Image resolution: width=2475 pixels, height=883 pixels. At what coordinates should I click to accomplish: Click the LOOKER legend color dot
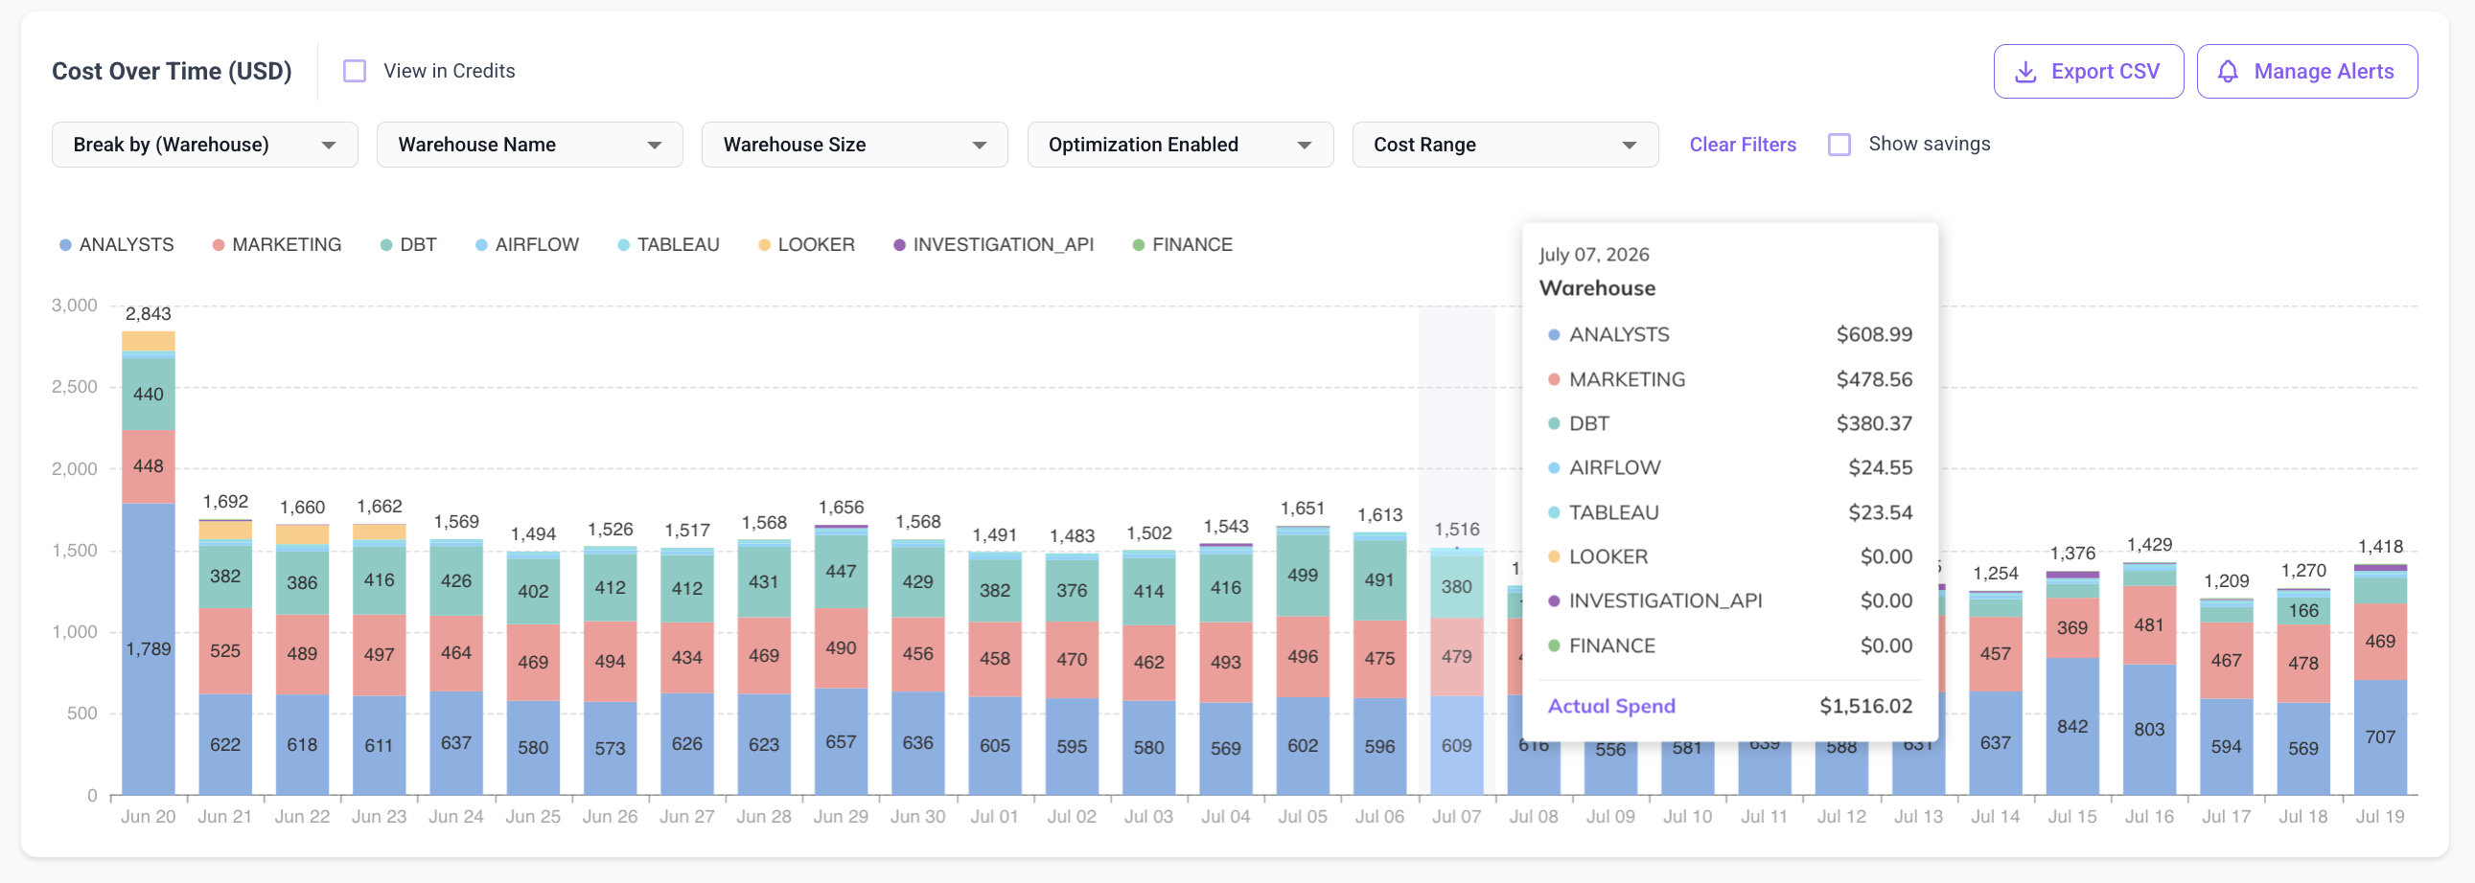pos(764,246)
